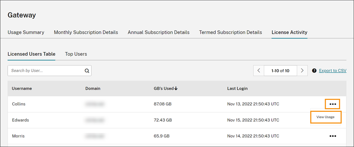The height and width of the screenshot is (147, 354).
Task: Go to next page of users
Action: point(302,71)
